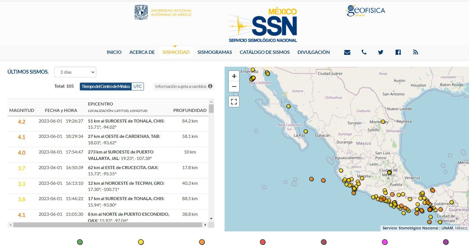Select Tiempo del Centro de México
469x247 pixels.
(x=106, y=87)
